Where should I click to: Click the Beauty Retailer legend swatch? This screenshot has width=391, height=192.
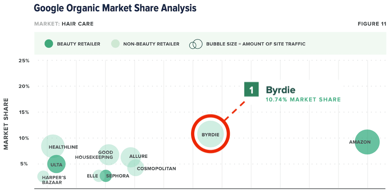pyautogui.click(x=48, y=44)
